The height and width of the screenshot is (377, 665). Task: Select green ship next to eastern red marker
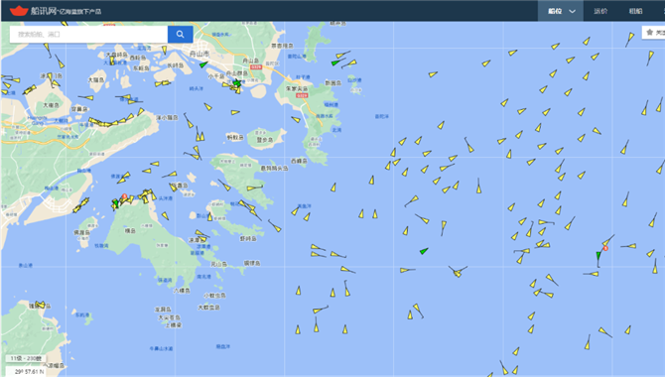tap(598, 256)
